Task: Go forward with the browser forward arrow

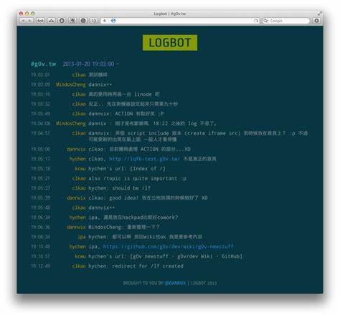Action: (x=29, y=21)
